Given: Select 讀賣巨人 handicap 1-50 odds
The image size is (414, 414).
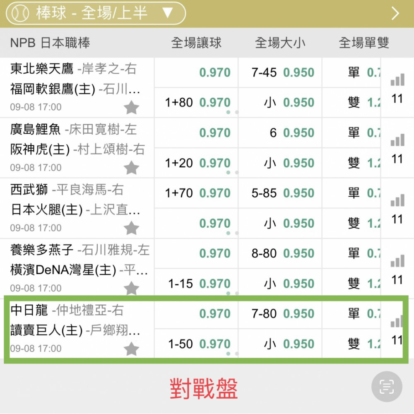Looking at the screenshot, I should 196,344.
